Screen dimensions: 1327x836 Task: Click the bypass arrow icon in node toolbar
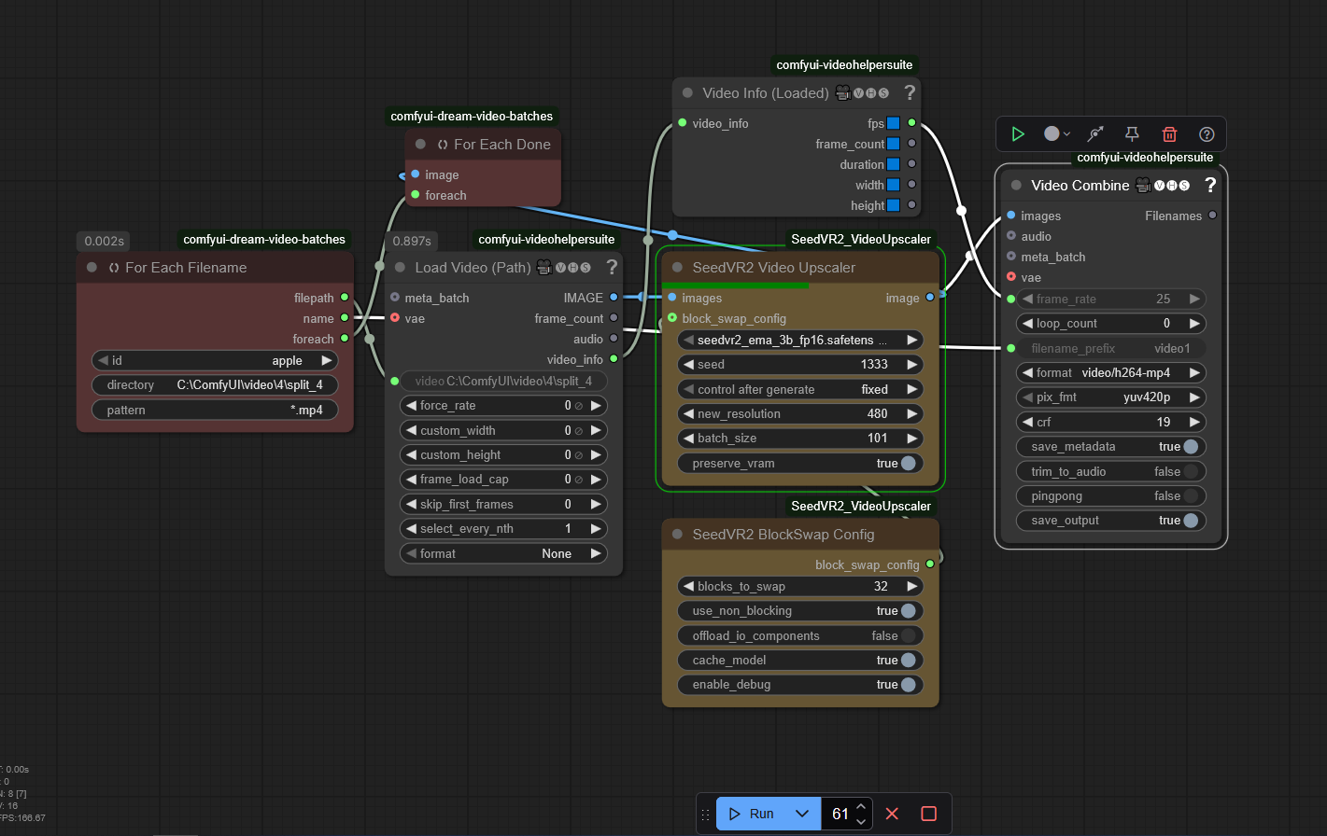(1095, 134)
